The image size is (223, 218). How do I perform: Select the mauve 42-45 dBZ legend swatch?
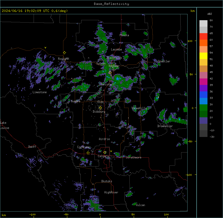coord(203,75)
